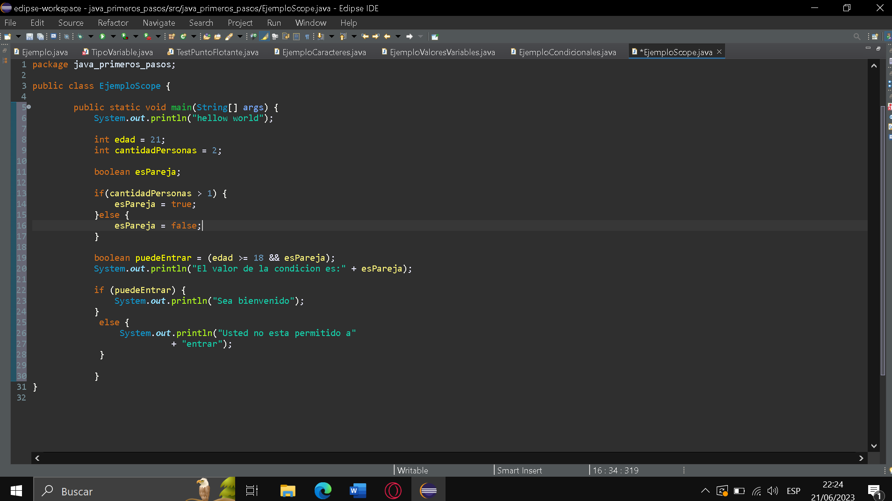Navigate Back with the yellow left arrow
Viewport: 892px width, 501px height.
pos(387,36)
